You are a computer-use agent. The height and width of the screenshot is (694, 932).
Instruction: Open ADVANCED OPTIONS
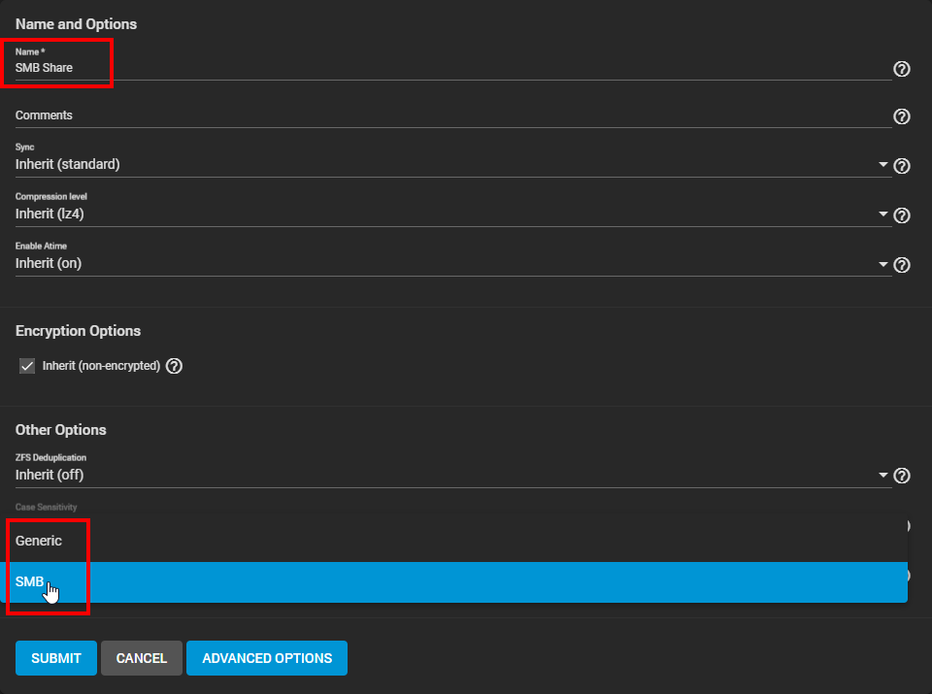point(266,658)
